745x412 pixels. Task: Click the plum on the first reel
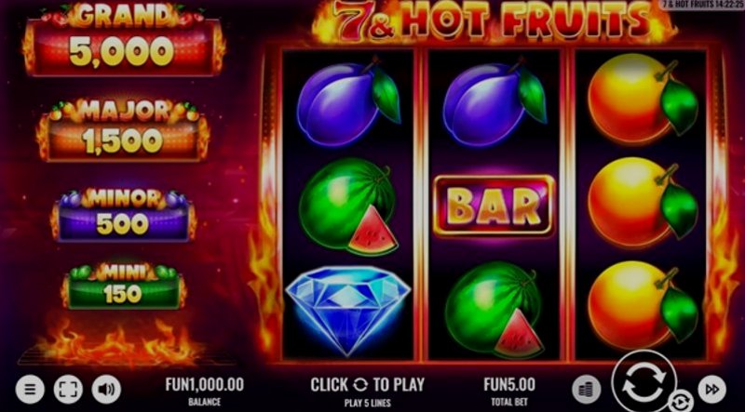(x=348, y=102)
